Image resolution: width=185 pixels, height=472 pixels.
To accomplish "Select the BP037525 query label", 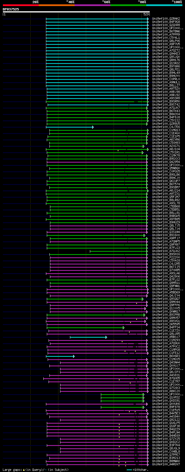I will tap(11, 9).
